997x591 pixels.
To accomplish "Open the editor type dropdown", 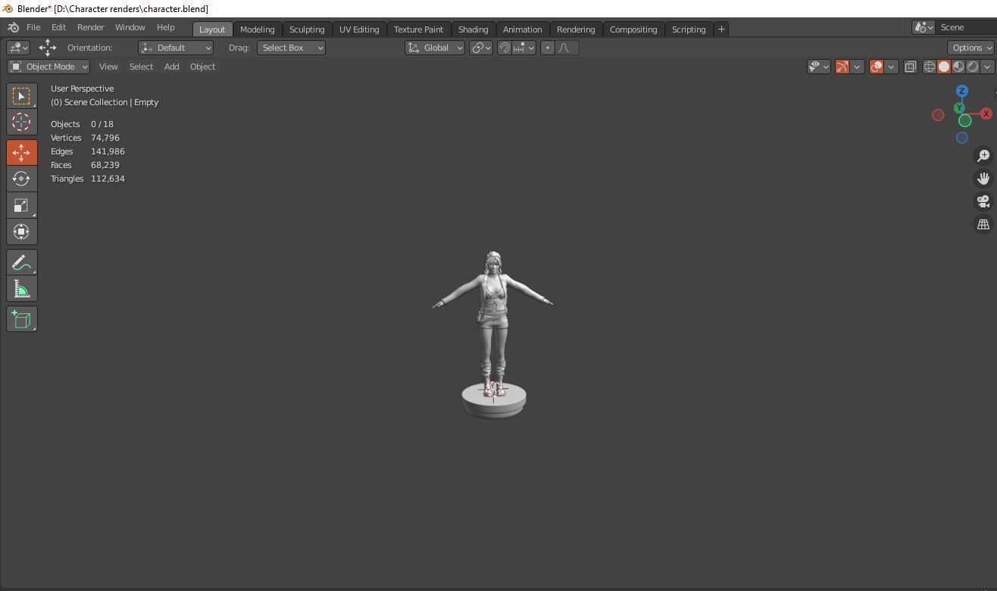I will coord(18,48).
